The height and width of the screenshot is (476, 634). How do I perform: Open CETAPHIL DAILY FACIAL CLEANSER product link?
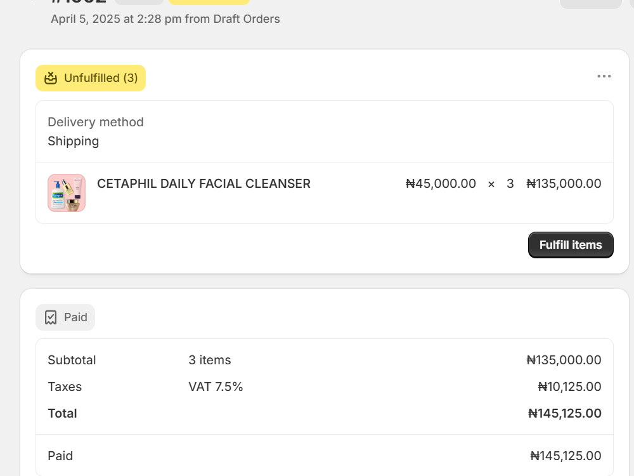point(204,184)
